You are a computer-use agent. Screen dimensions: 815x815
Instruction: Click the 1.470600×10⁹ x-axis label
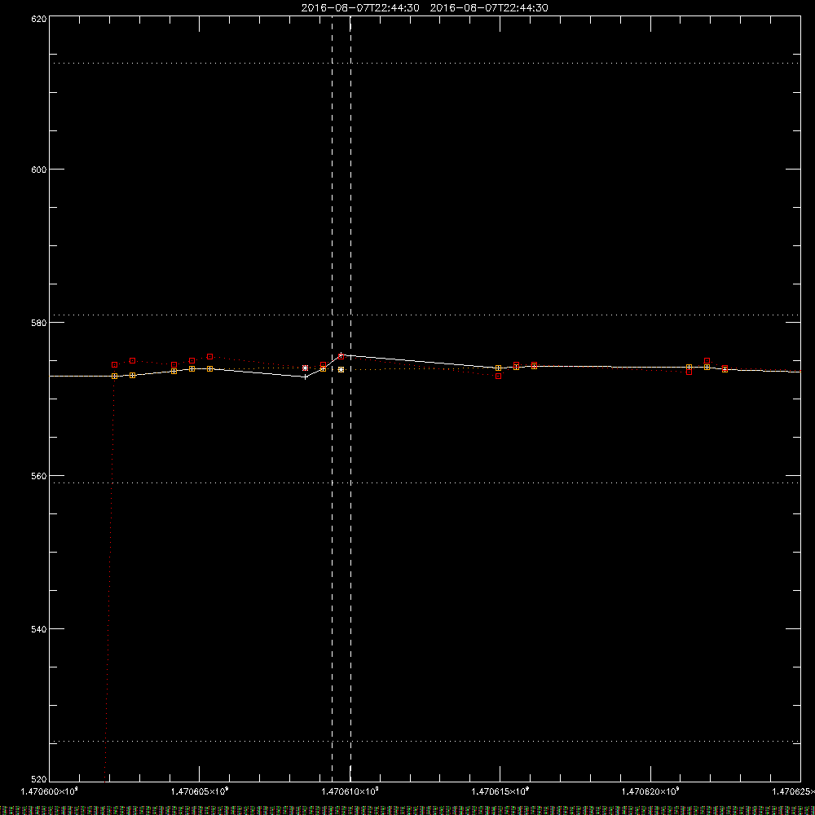(x=49, y=791)
